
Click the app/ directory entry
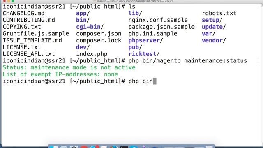pyautogui.click(x=83, y=13)
